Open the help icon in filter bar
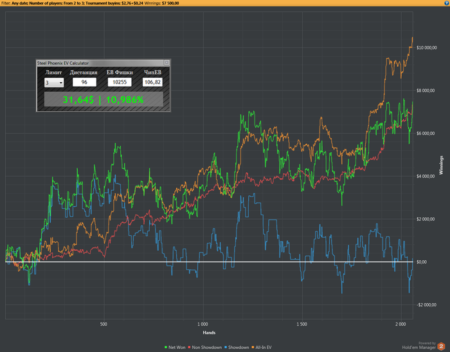The image size is (450, 352). [447, 3]
